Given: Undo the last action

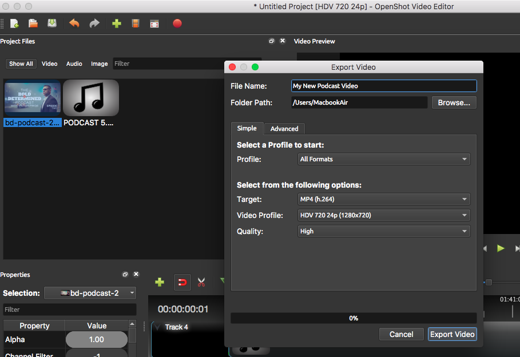Looking at the screenshot, I should (x=74, y=23).
